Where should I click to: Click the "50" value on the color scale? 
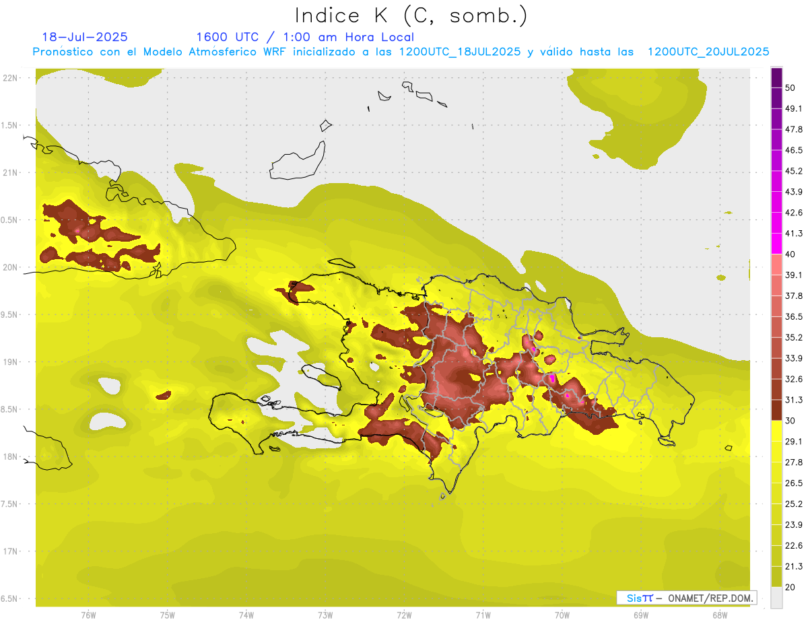click(x=790, y=88)
